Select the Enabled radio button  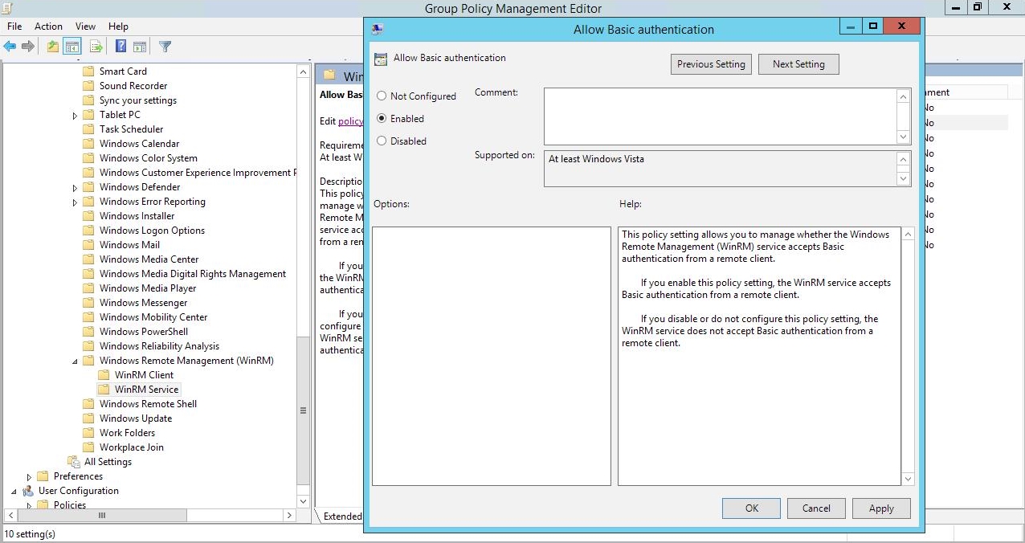tap(382, 119)
